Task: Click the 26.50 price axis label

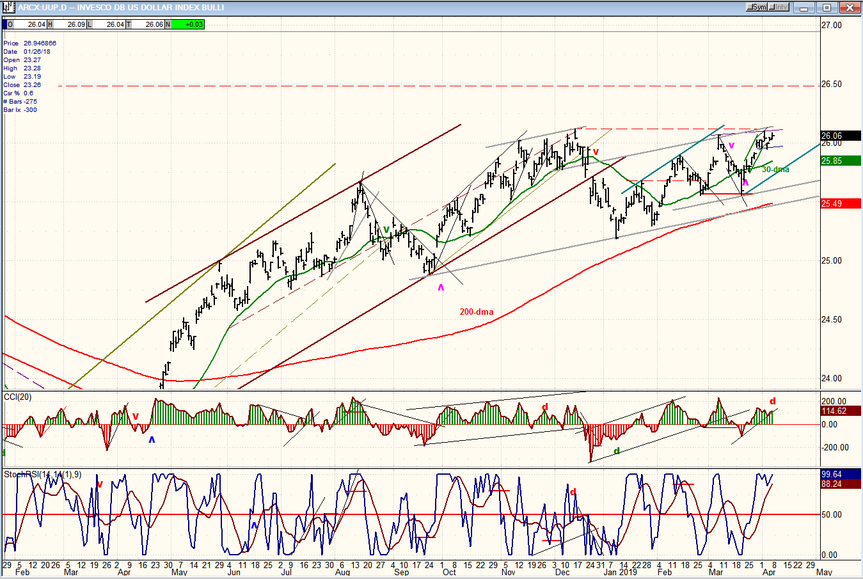Action: pos(832,84)
